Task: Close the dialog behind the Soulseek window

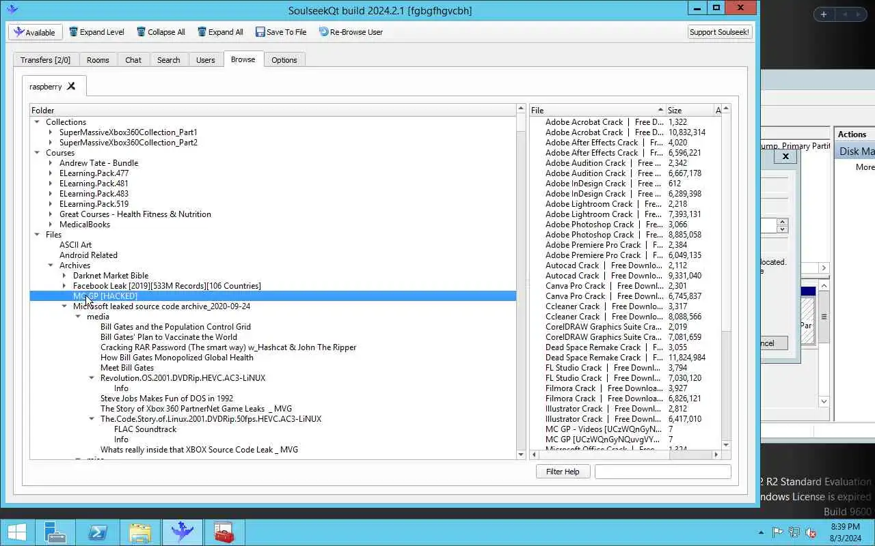Action: (x=785, y=156)
